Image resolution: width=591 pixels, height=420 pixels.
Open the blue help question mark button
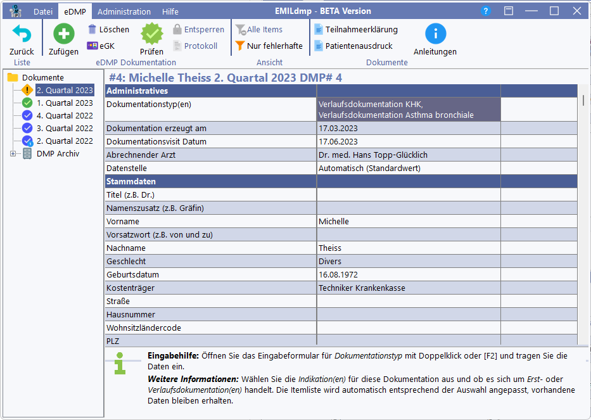485,10
